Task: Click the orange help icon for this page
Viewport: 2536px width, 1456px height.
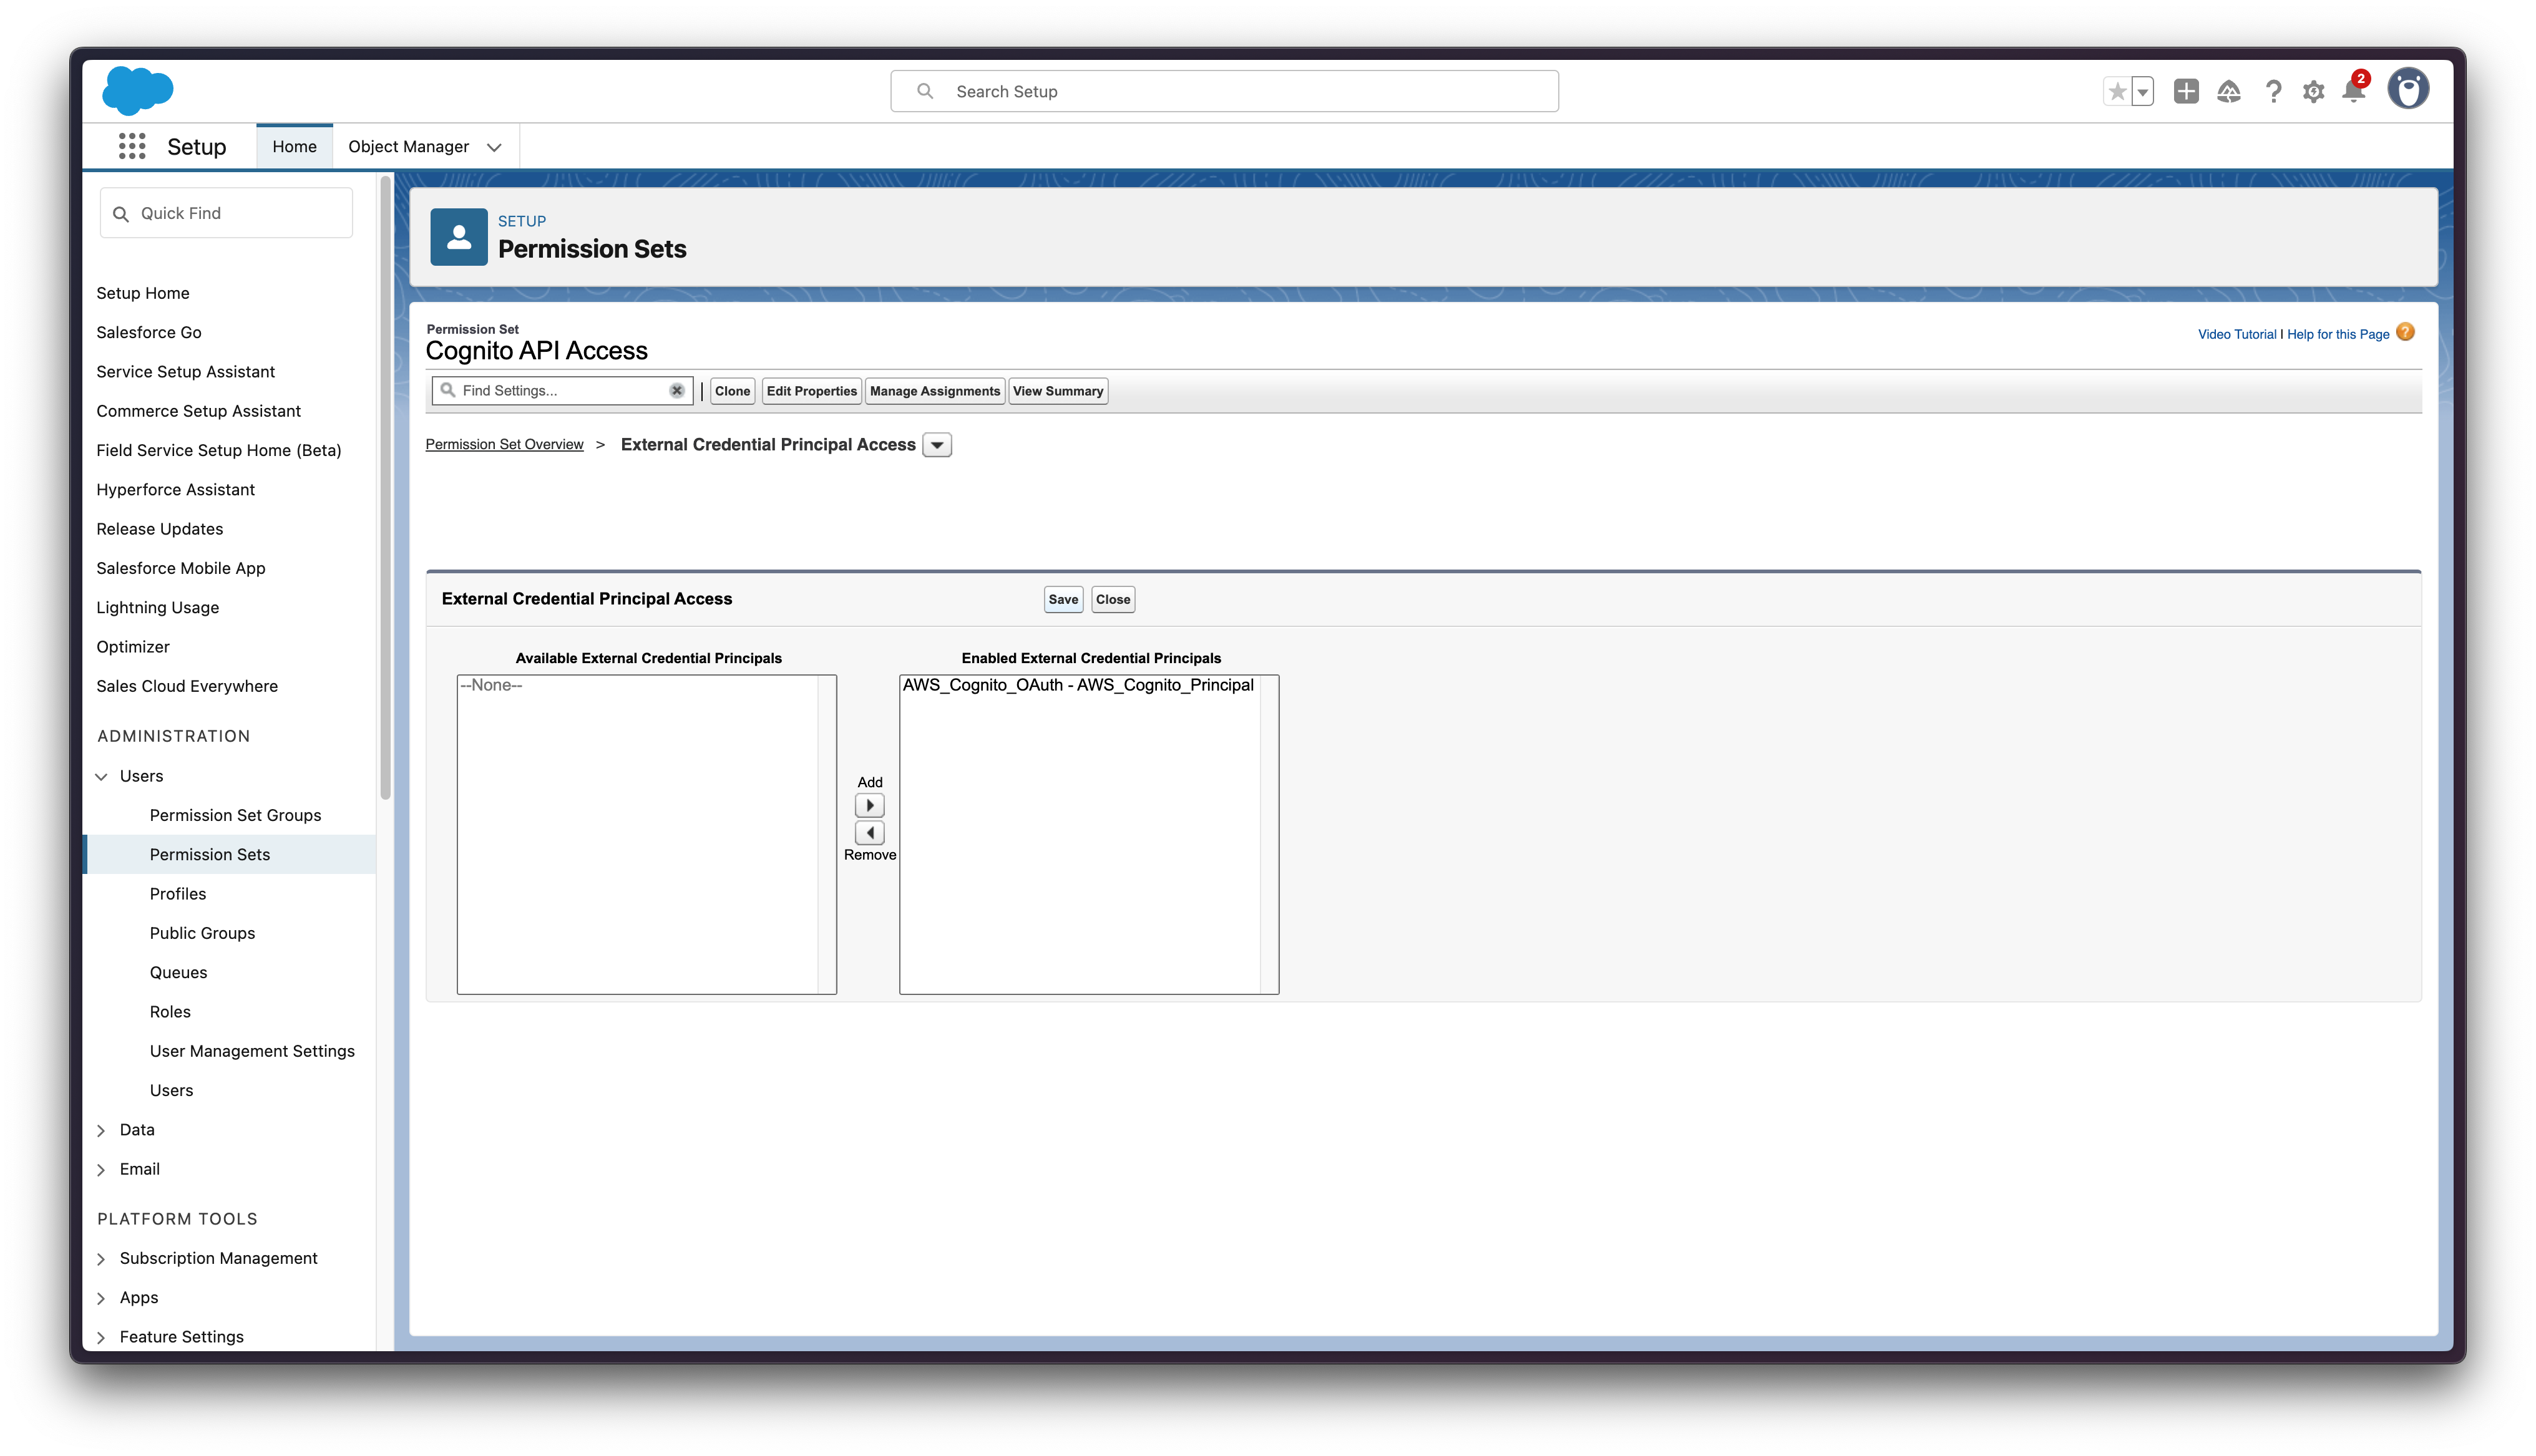Action: (2406, 333)
